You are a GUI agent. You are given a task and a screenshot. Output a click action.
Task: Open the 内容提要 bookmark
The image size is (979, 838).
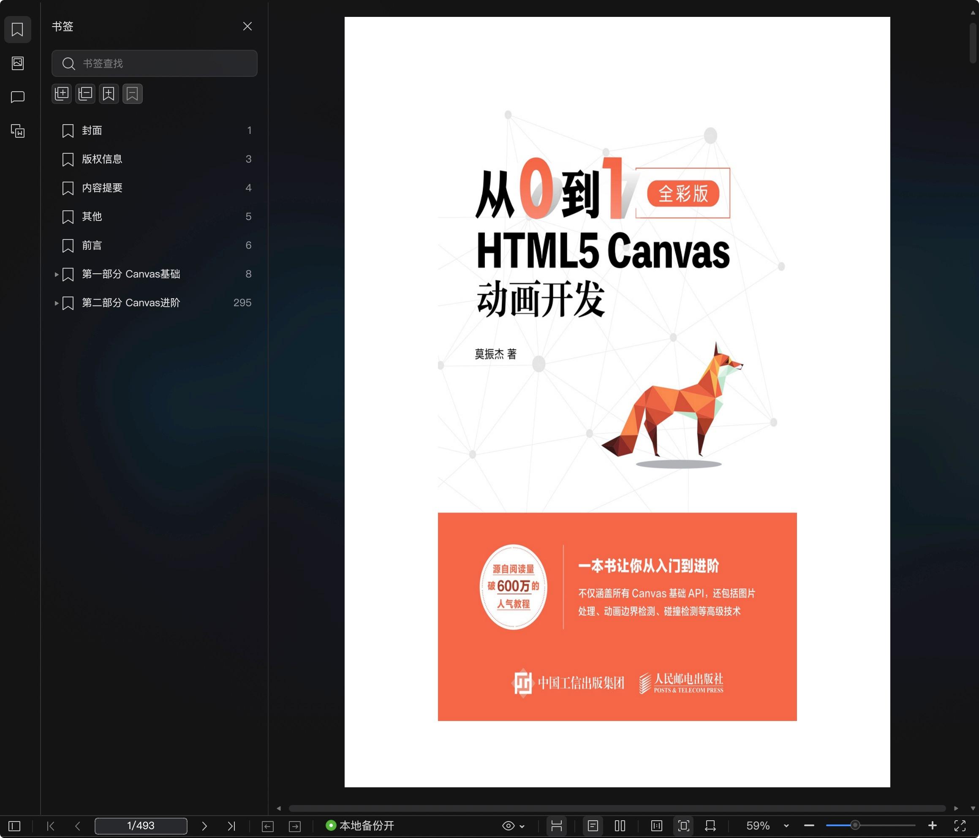coord(155,188)
